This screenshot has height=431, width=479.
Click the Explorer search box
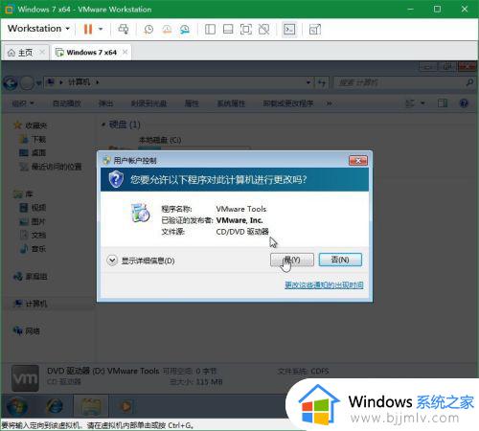[404, 82]
